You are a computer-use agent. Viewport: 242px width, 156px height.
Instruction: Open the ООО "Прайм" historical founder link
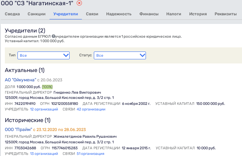pos(19,130)
